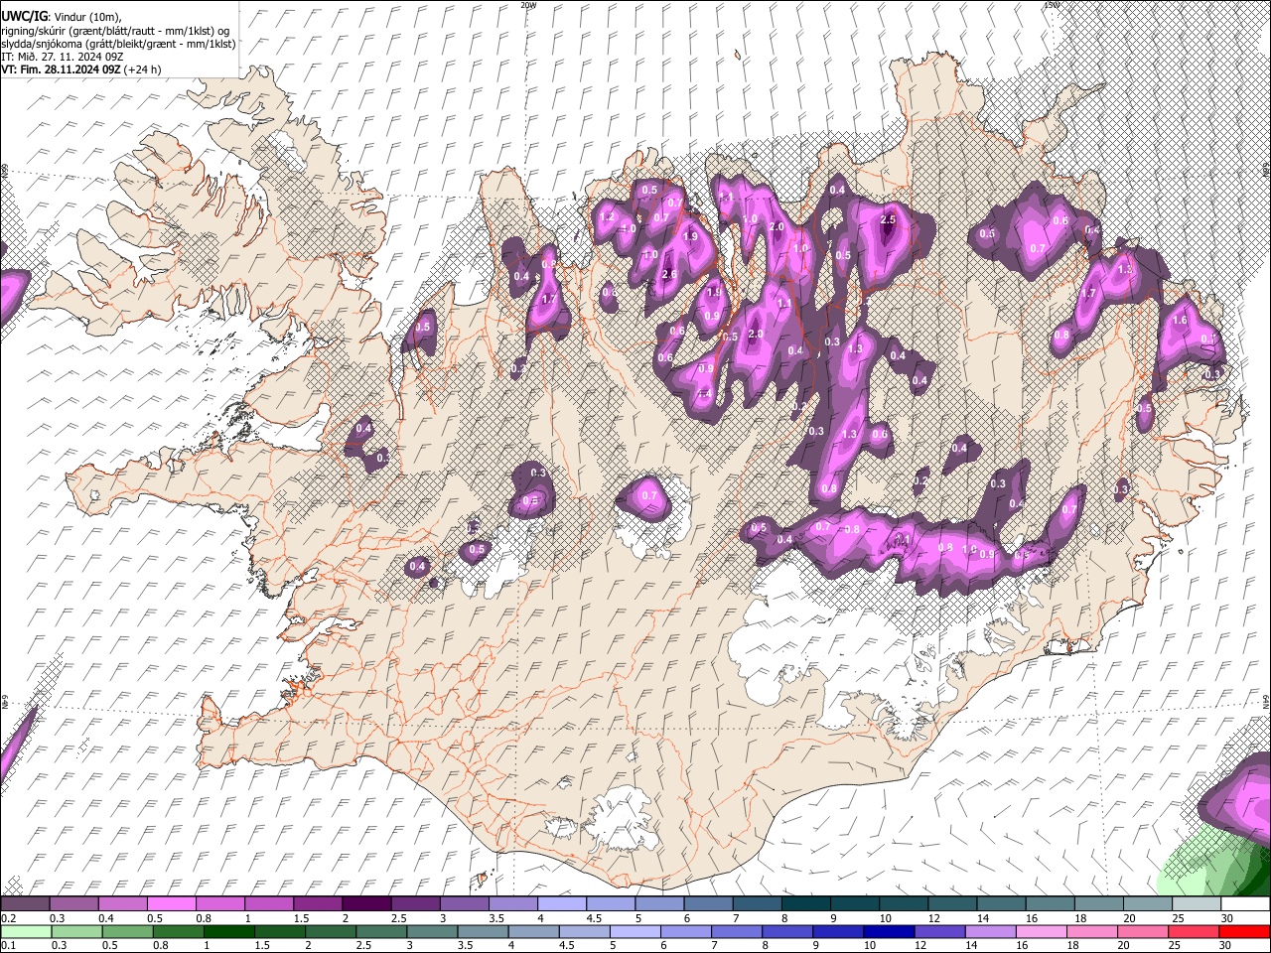Click the 2.6 snowfall value on the map
The image size is (1271, 953).
[x=669, y=274]
